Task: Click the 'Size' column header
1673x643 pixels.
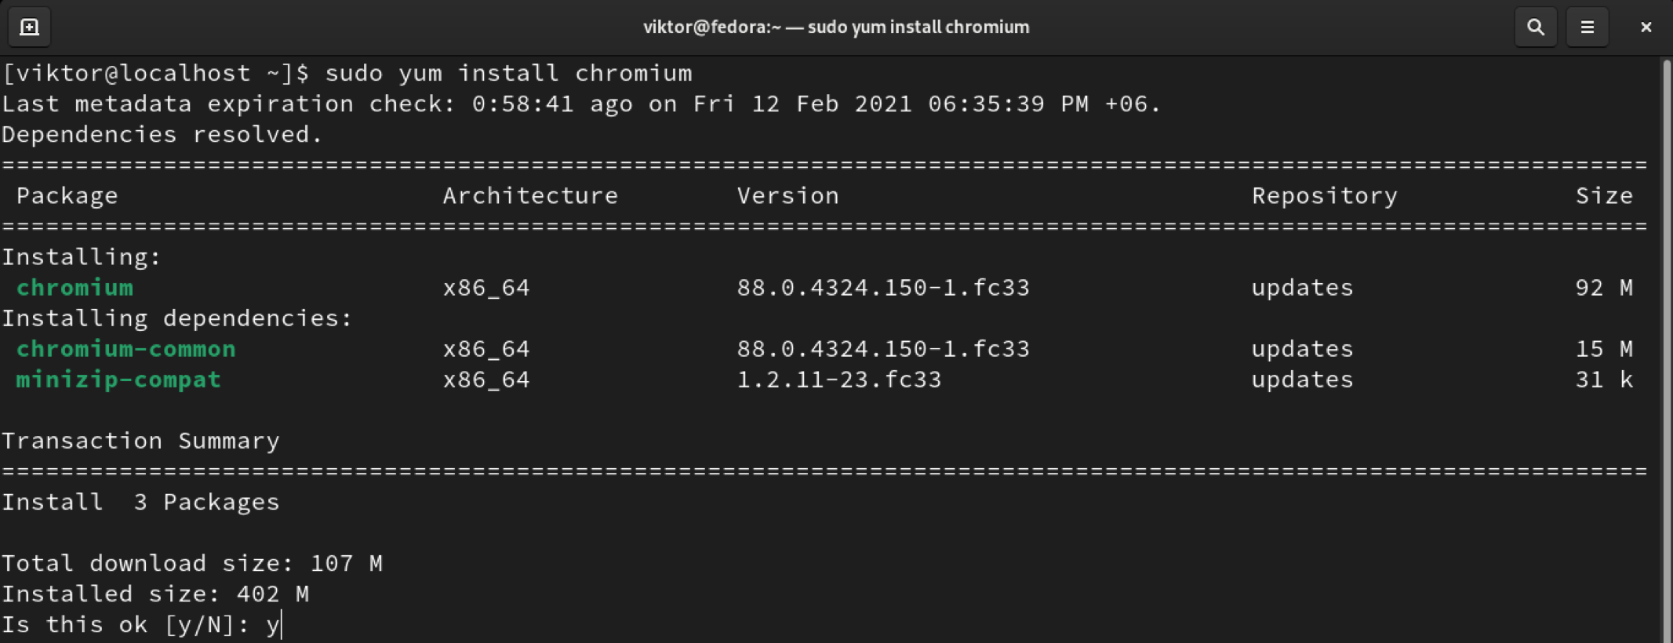Action: tap(1604, 196)
